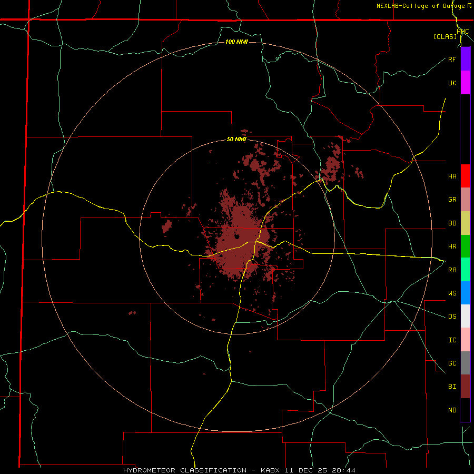
Task: Pick the HR green legend swatch
Action: [465, 246]
